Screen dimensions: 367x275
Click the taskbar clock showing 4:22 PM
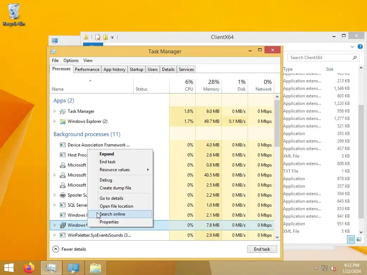pyautogui.click(x=352, y=268)
